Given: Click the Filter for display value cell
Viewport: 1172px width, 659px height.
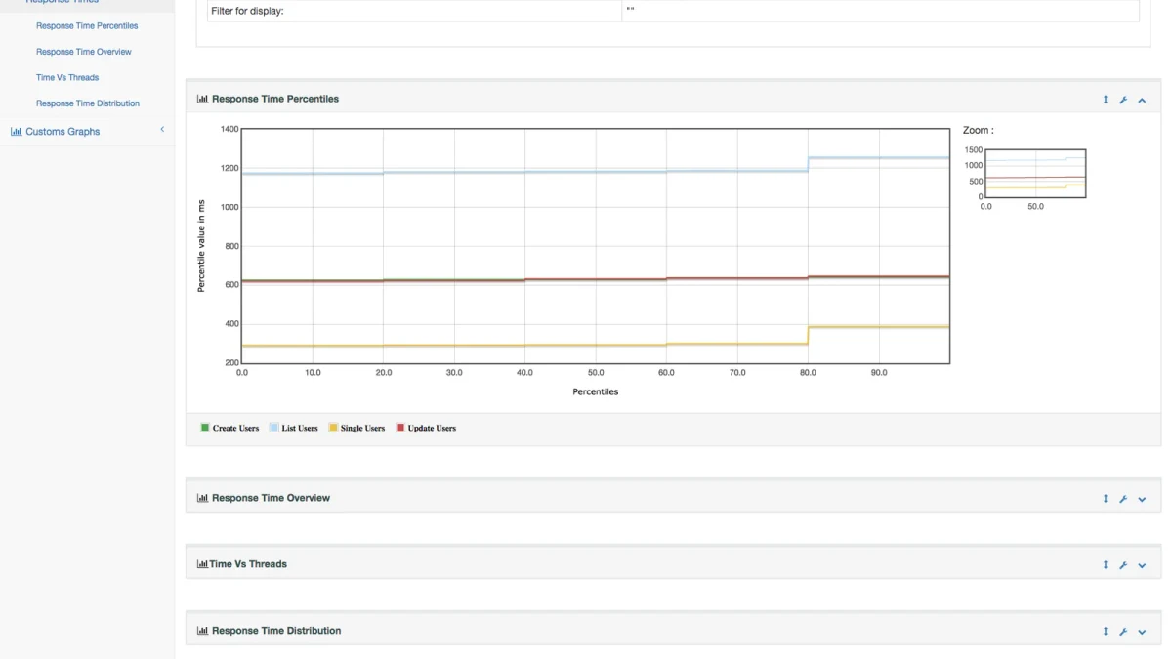Looking at the screenshot, I should pyautogui.click(x=880, y=11).
